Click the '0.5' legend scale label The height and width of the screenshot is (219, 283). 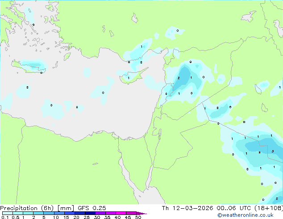(x=16, y=217)
